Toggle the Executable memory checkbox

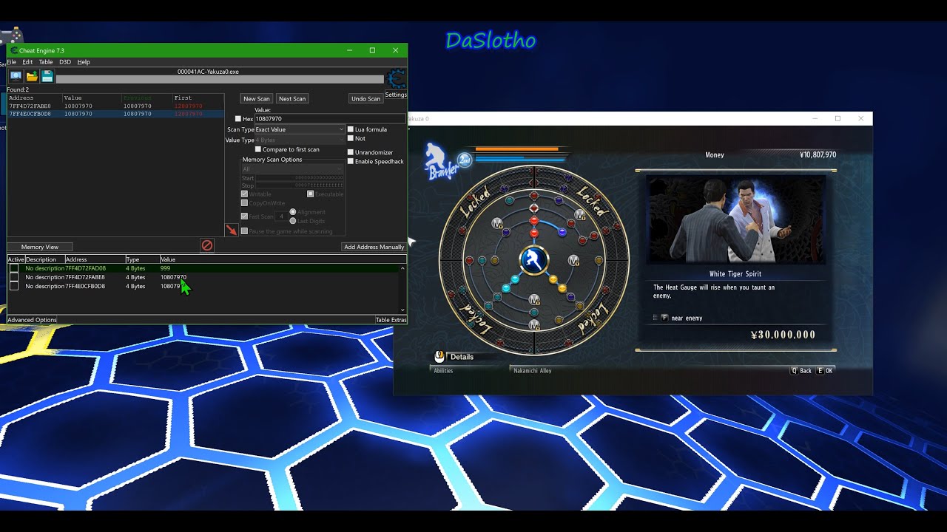click(310, 194)
